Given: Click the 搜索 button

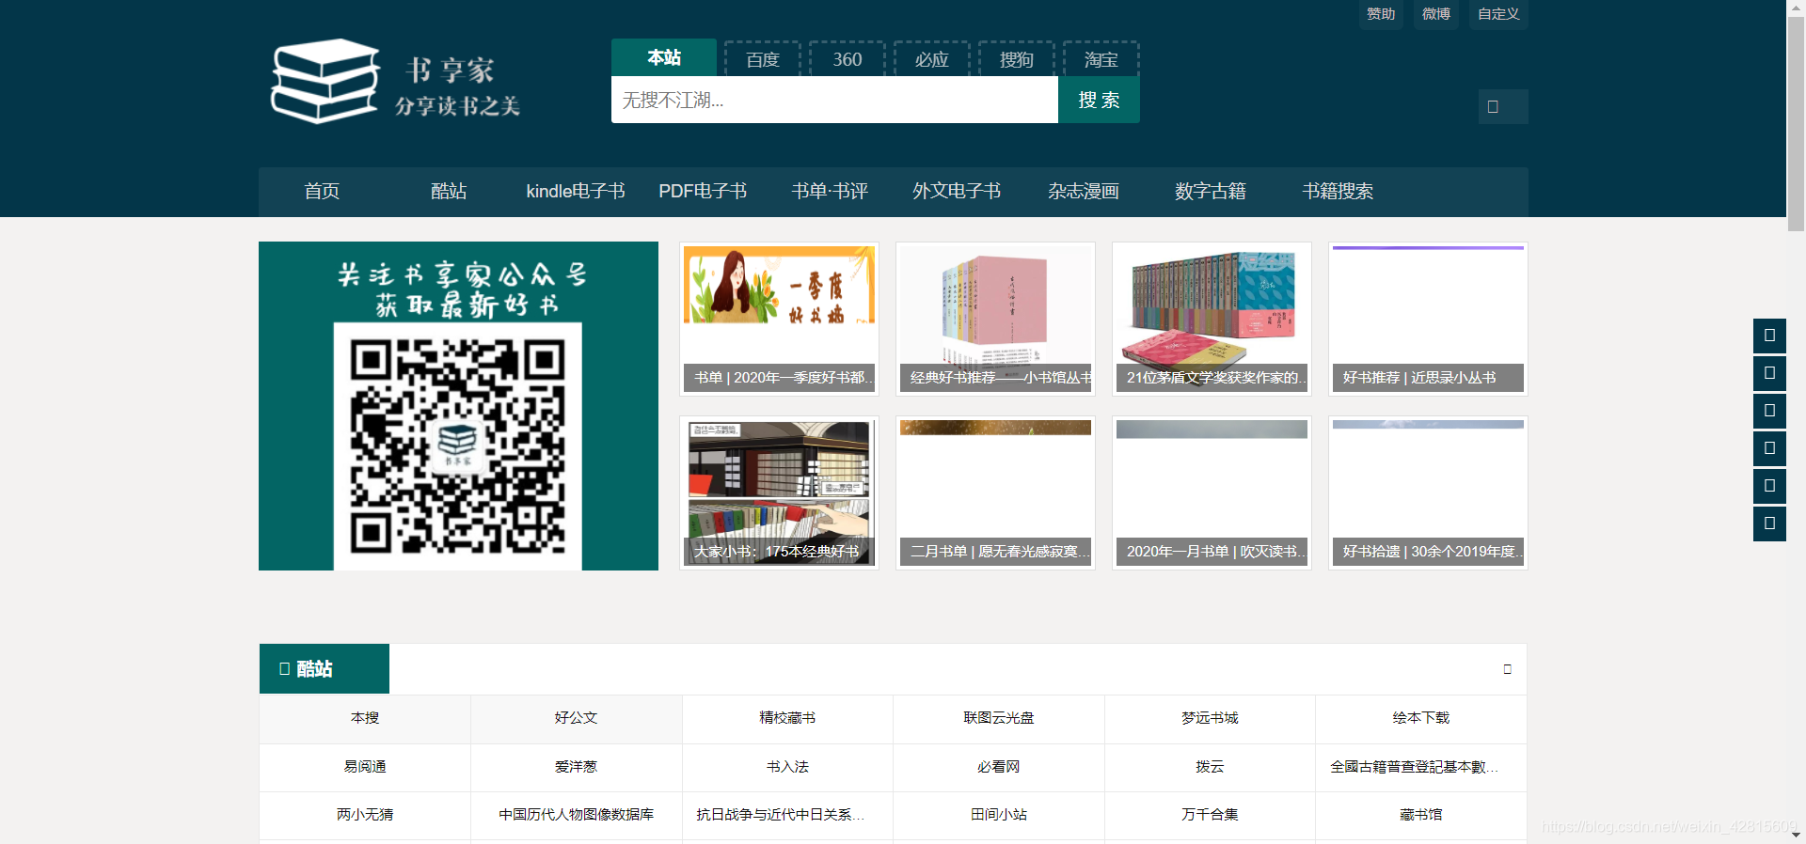Looking at the screenshot, I should (x=1099, y=100).
